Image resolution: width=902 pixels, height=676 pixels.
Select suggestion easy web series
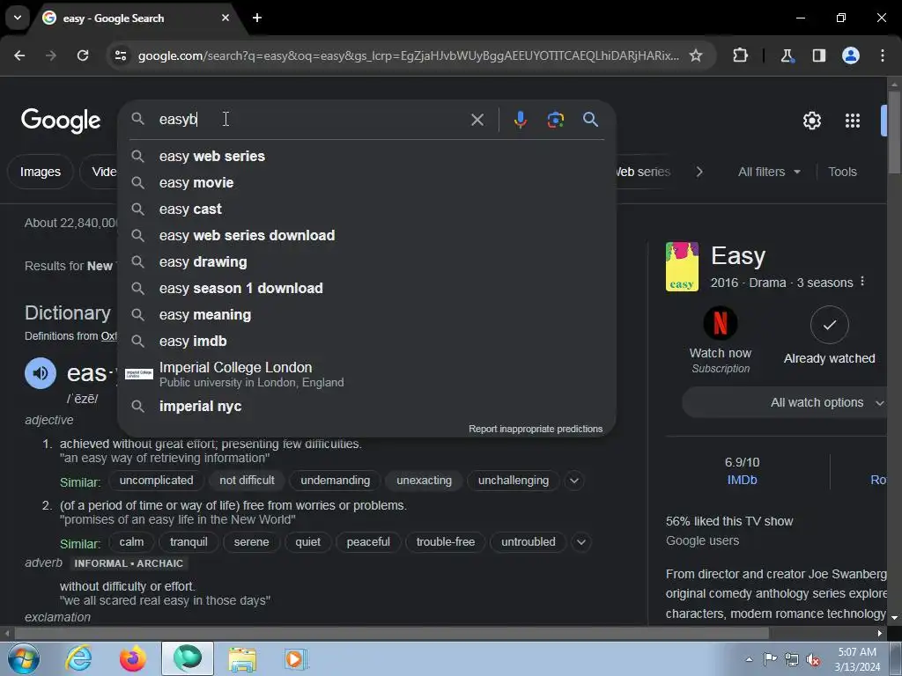366,156
